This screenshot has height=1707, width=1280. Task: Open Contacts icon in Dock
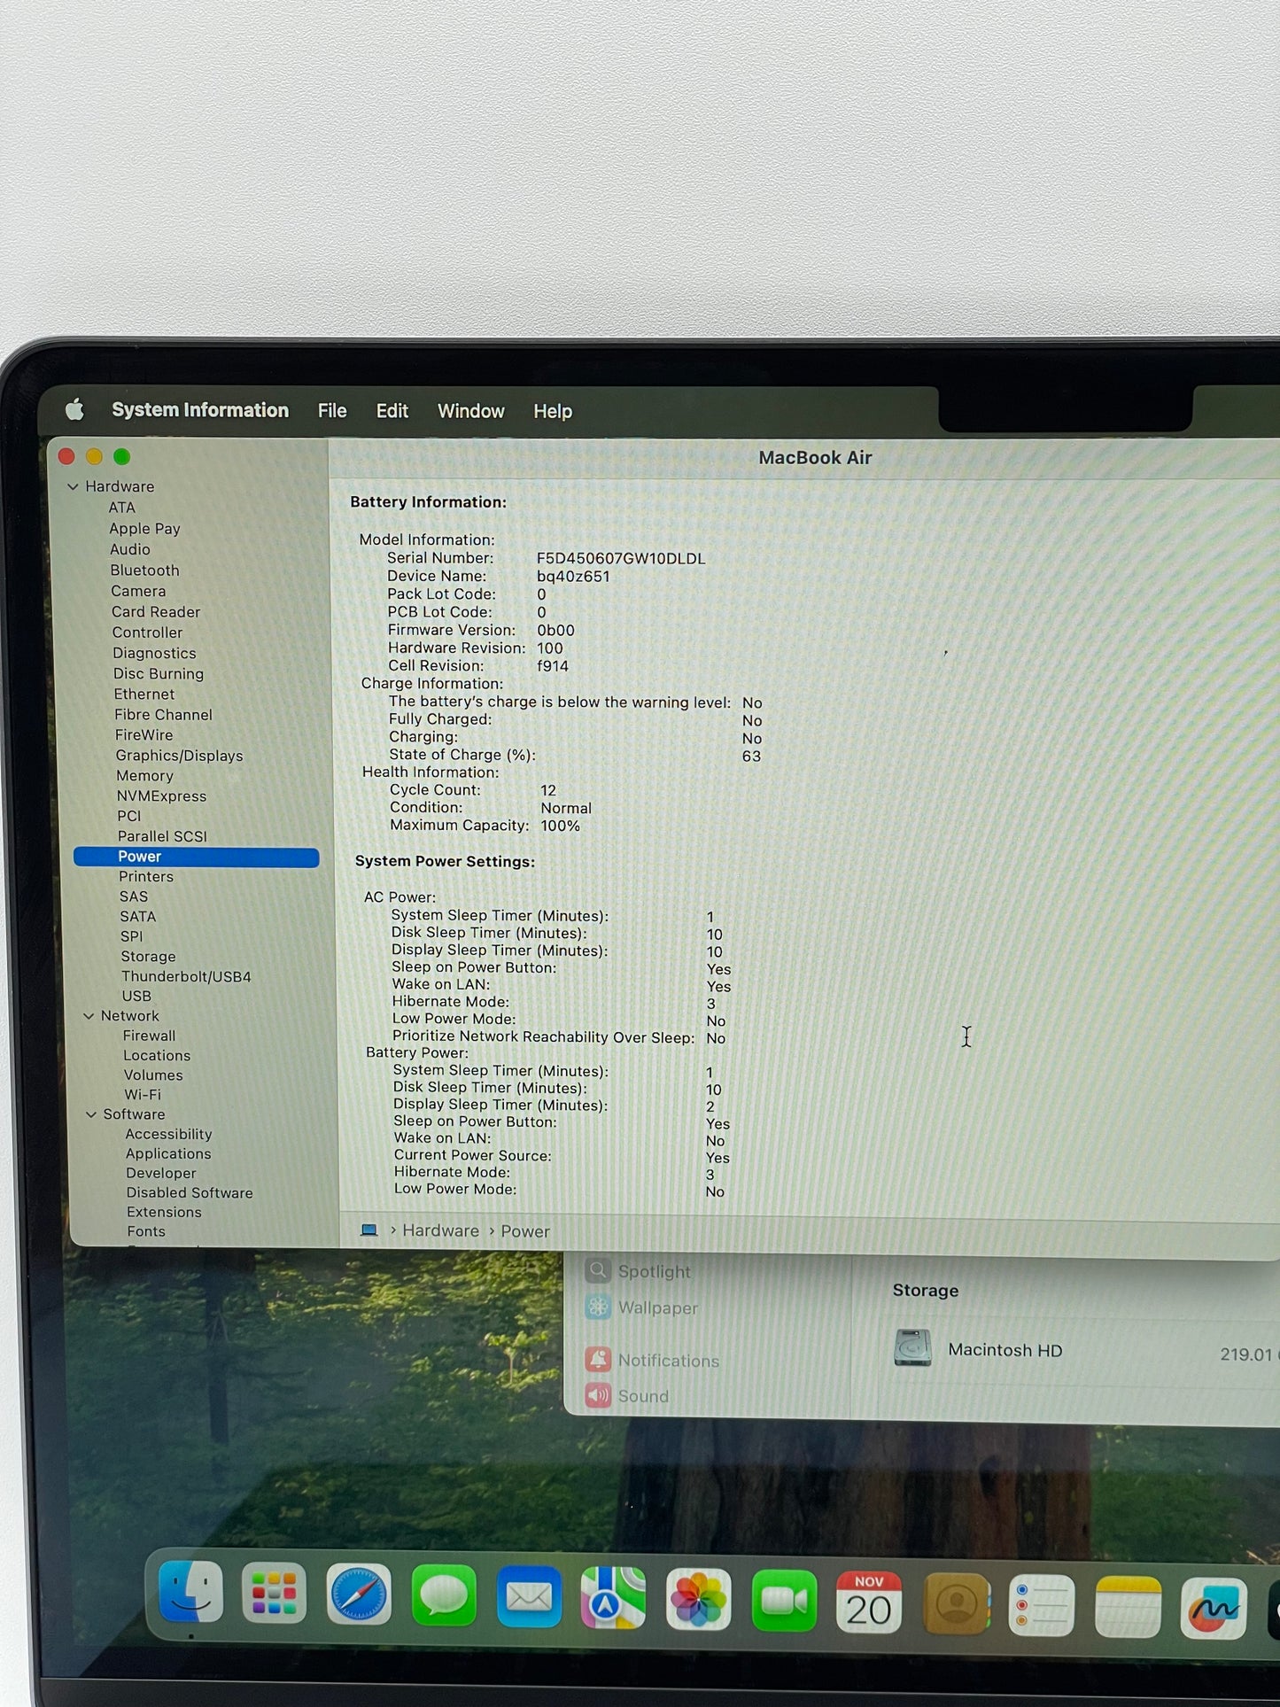click(x=956, y=1604)
